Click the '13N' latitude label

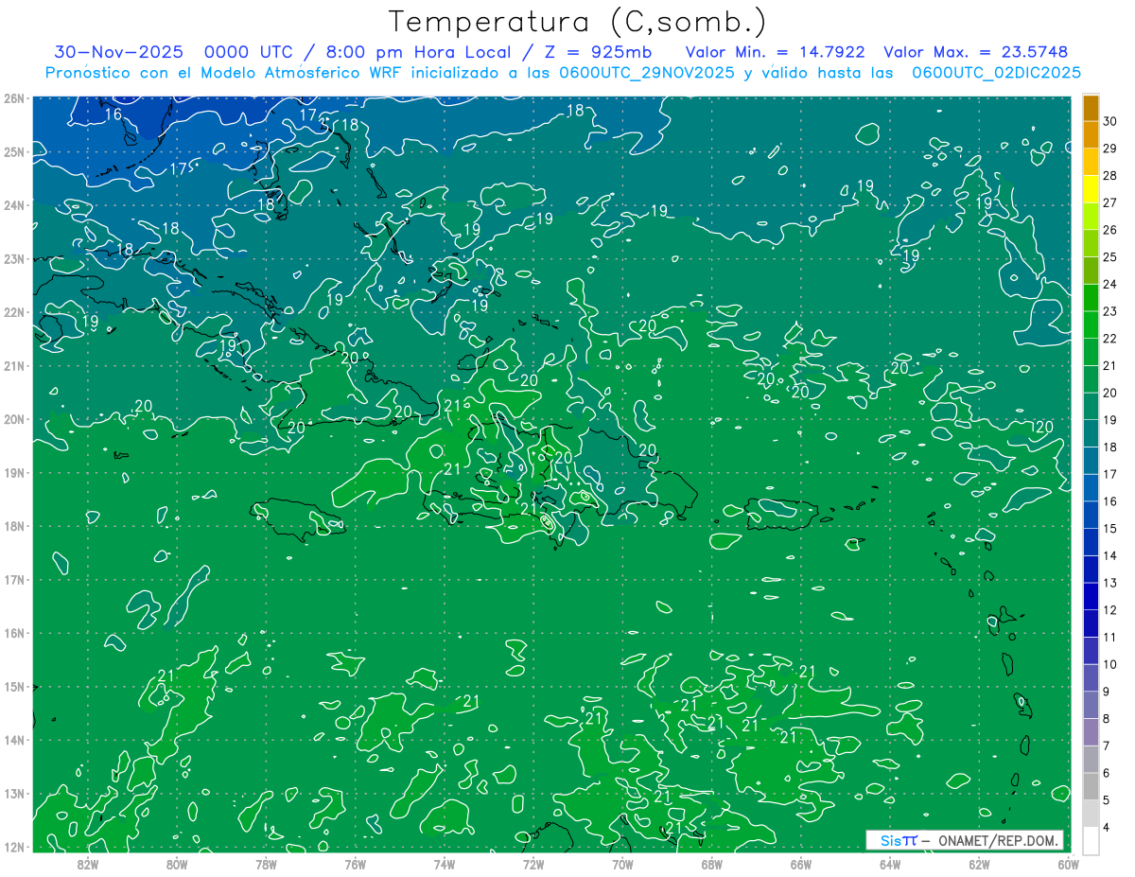click(x=13, y=793)
